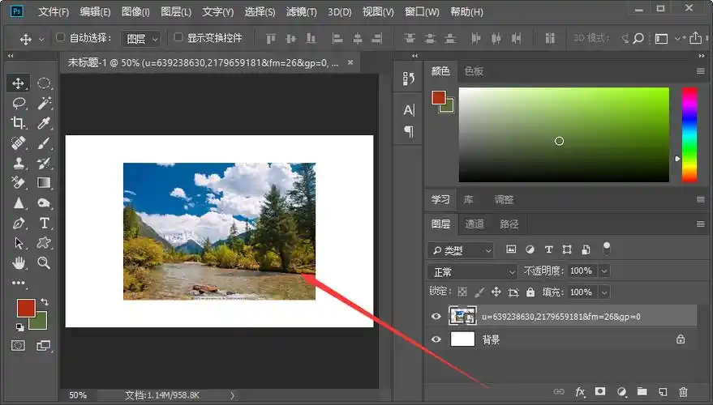Switch to the 色板 tab
713x405 pixels.
[474, 71]
